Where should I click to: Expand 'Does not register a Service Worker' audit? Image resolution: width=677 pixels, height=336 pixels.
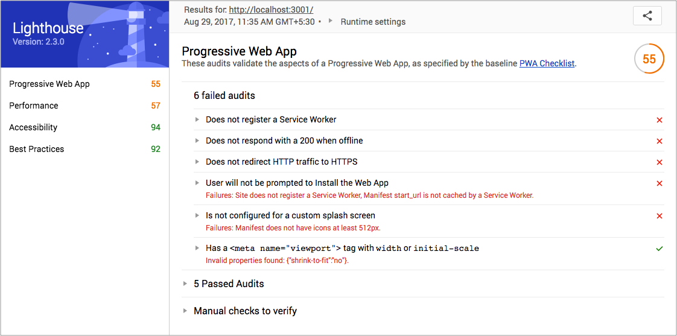pyautogui.click(x=197, y=119)
